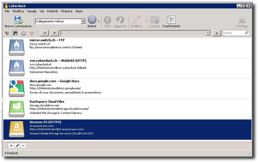The width and height of the screenshot is (259, 163).
Task: Click the Info toolbar icon
Action: (107, 20)
